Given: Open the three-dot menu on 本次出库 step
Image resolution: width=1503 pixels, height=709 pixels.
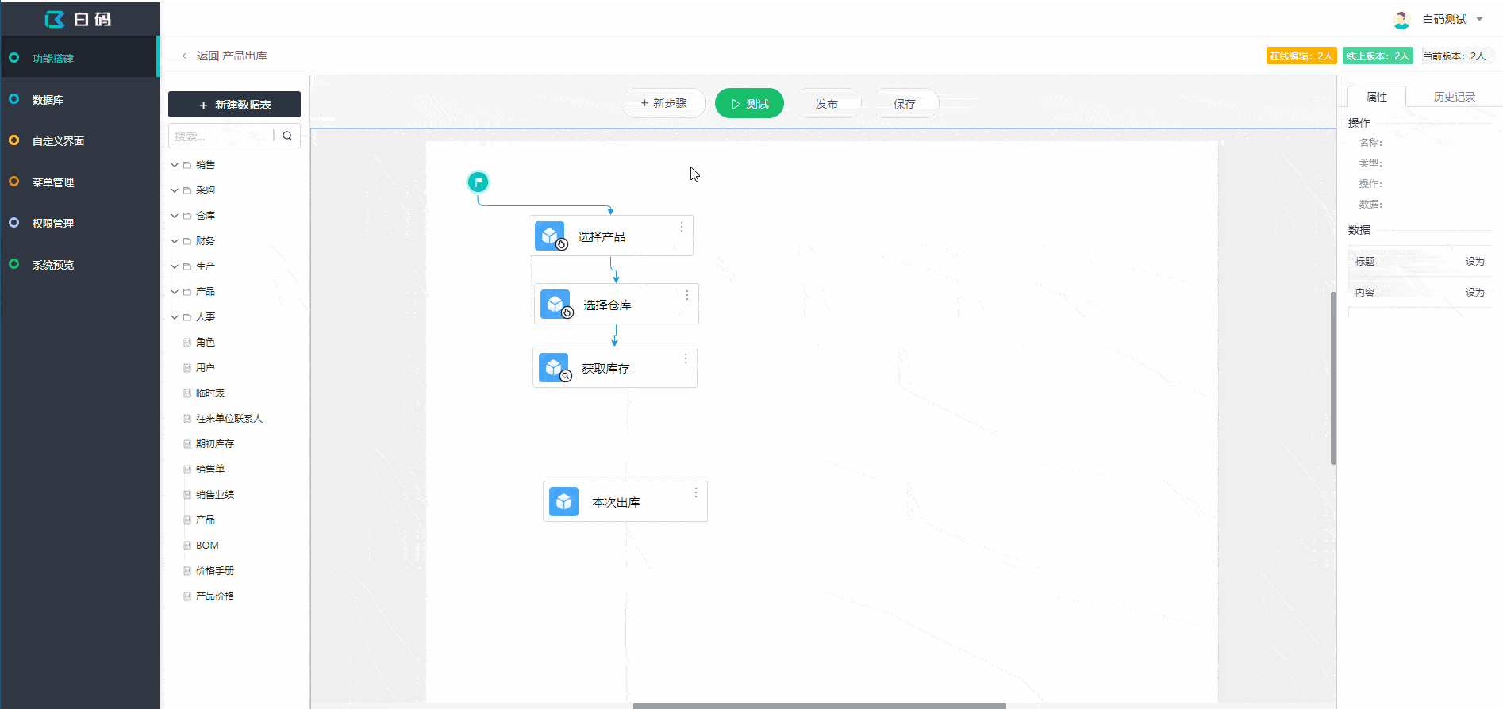Looking at the screenshot, I should pyautogui.click(x=696, y=492).
